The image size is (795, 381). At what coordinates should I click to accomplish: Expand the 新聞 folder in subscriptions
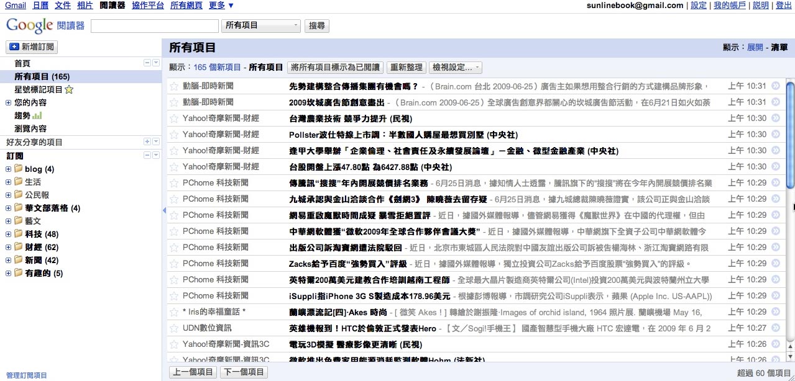coord(8,261)
